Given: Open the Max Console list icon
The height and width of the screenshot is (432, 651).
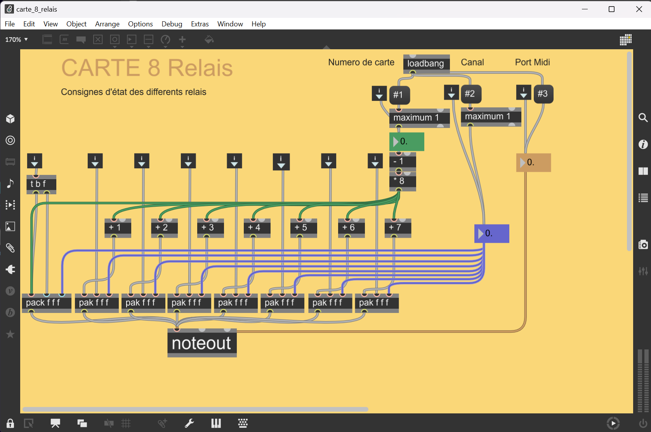Looking at the screenshot, I should click(x=643, y=198).
